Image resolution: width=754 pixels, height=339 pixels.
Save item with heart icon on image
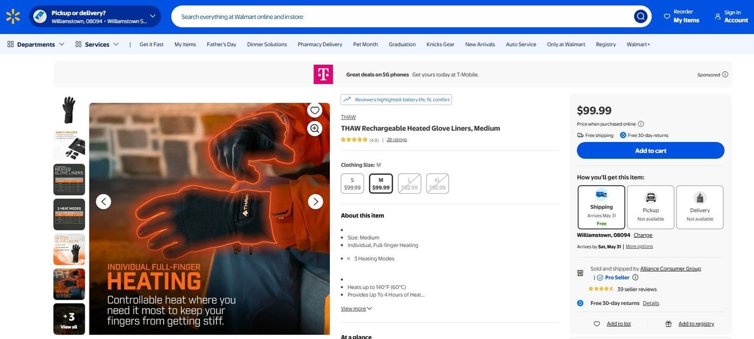pyautogui.click(x=315, y=110)
